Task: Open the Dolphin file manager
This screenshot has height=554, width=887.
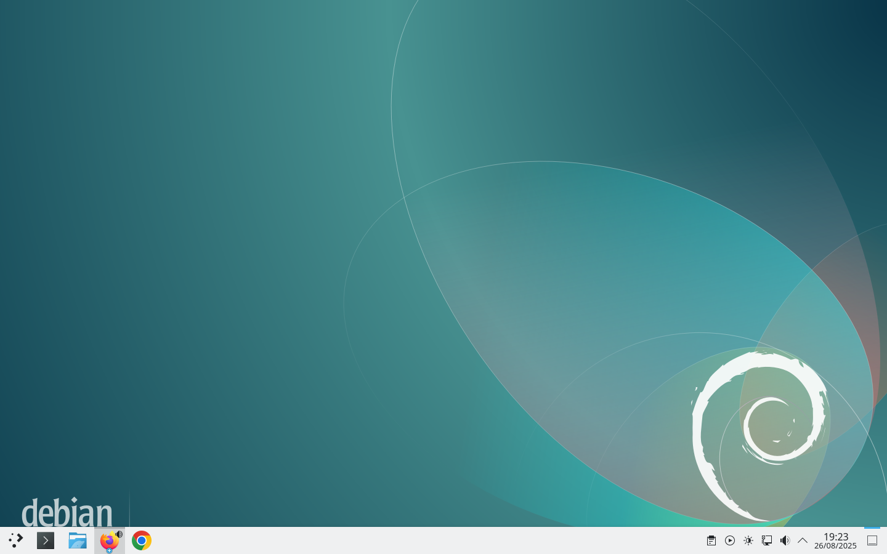Action: [x=78, y=540]
